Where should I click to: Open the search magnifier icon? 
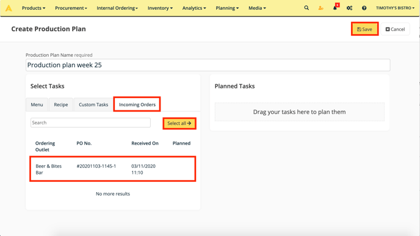click(306, 8)
